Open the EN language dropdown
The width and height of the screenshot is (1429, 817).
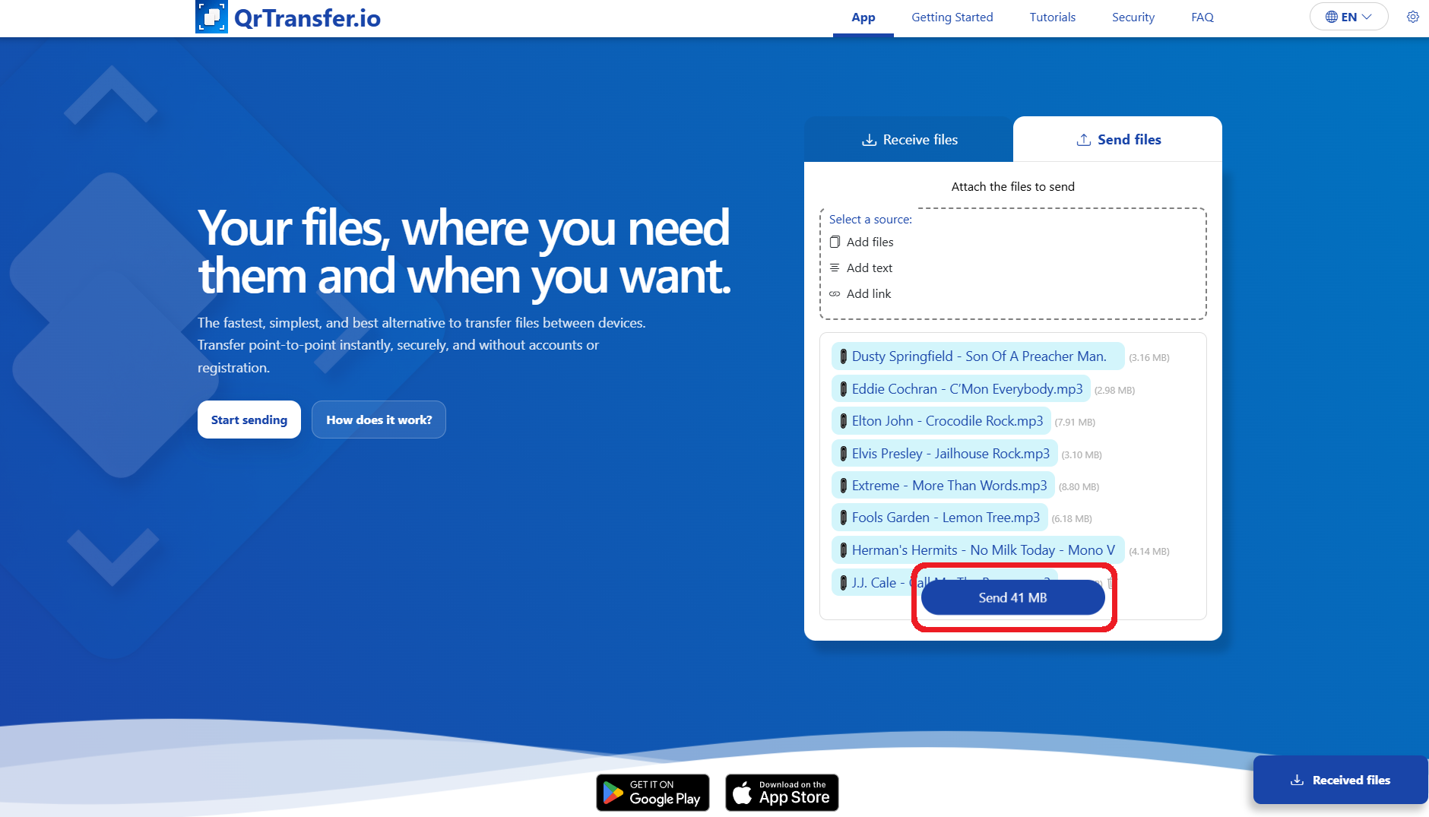(x=1348, y=17)
